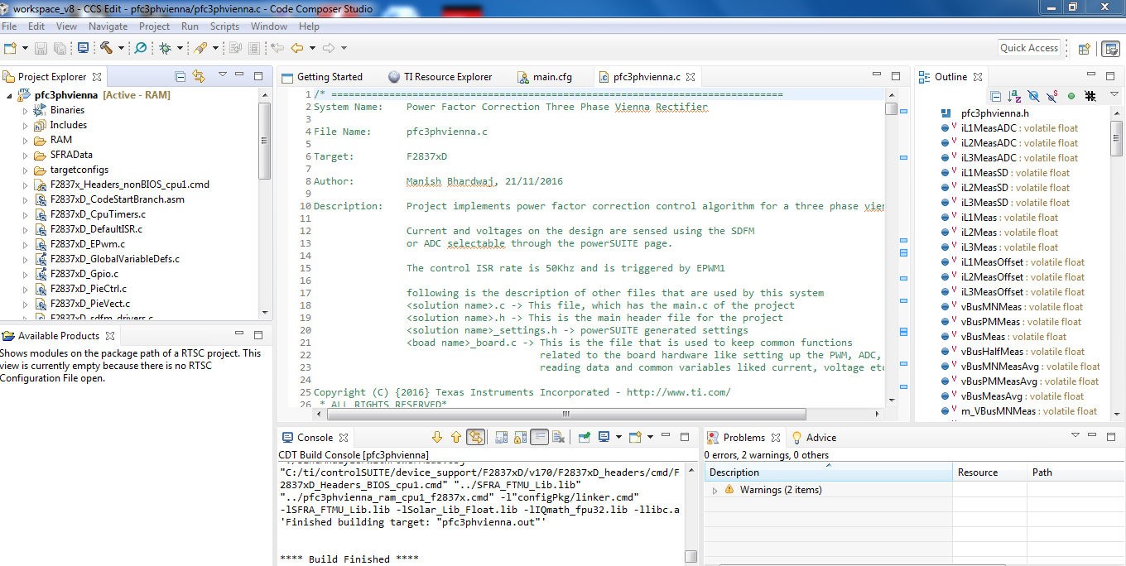Switch to the main.cfg tab
This screenshot has width=1126, height=566.
[x=544, y=77]
